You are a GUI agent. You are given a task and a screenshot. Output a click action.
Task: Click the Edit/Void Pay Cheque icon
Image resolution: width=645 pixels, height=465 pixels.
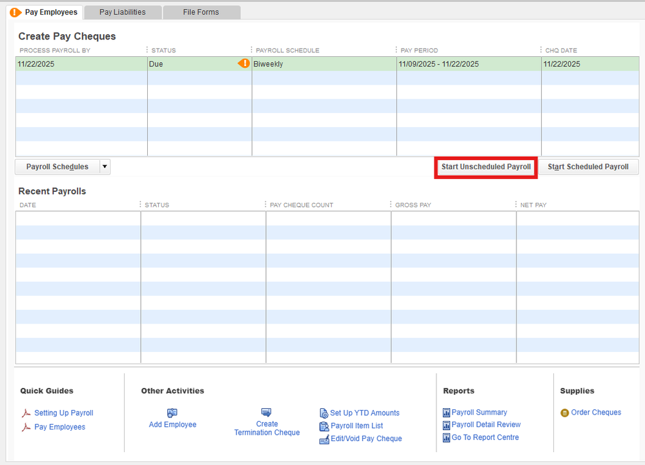click(x=324, y=439)
